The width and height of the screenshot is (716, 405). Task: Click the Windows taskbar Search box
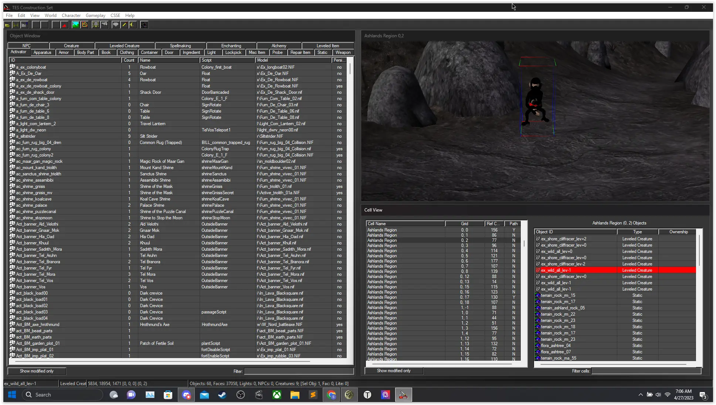(62, 395)
